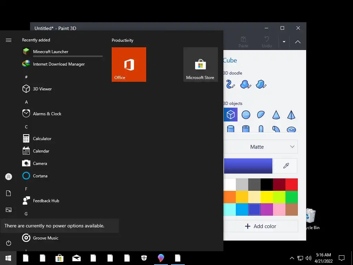353x265 pixels.
Task: Open 3D Viewer app
Action: pyautogui.click(x=62, y=89)
